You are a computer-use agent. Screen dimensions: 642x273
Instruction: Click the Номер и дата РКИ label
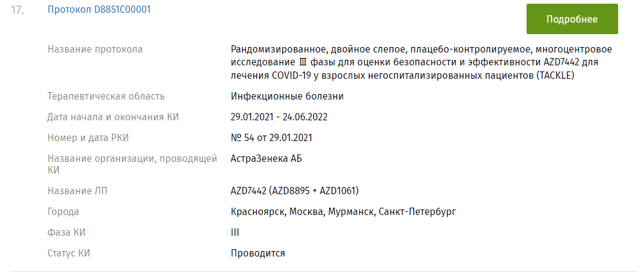(89, 138)
